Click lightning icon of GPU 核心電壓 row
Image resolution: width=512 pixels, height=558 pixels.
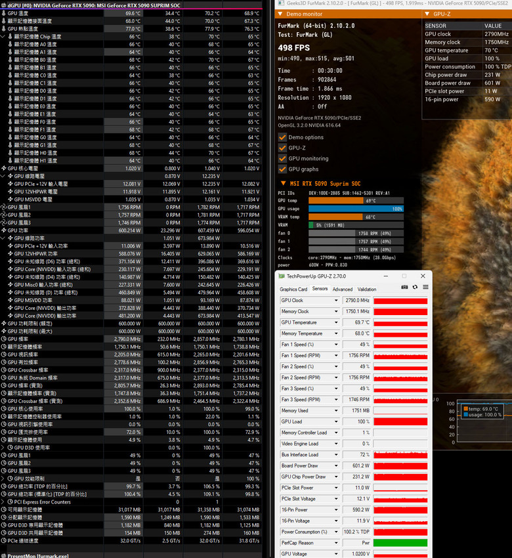click(x=3, y=168)
